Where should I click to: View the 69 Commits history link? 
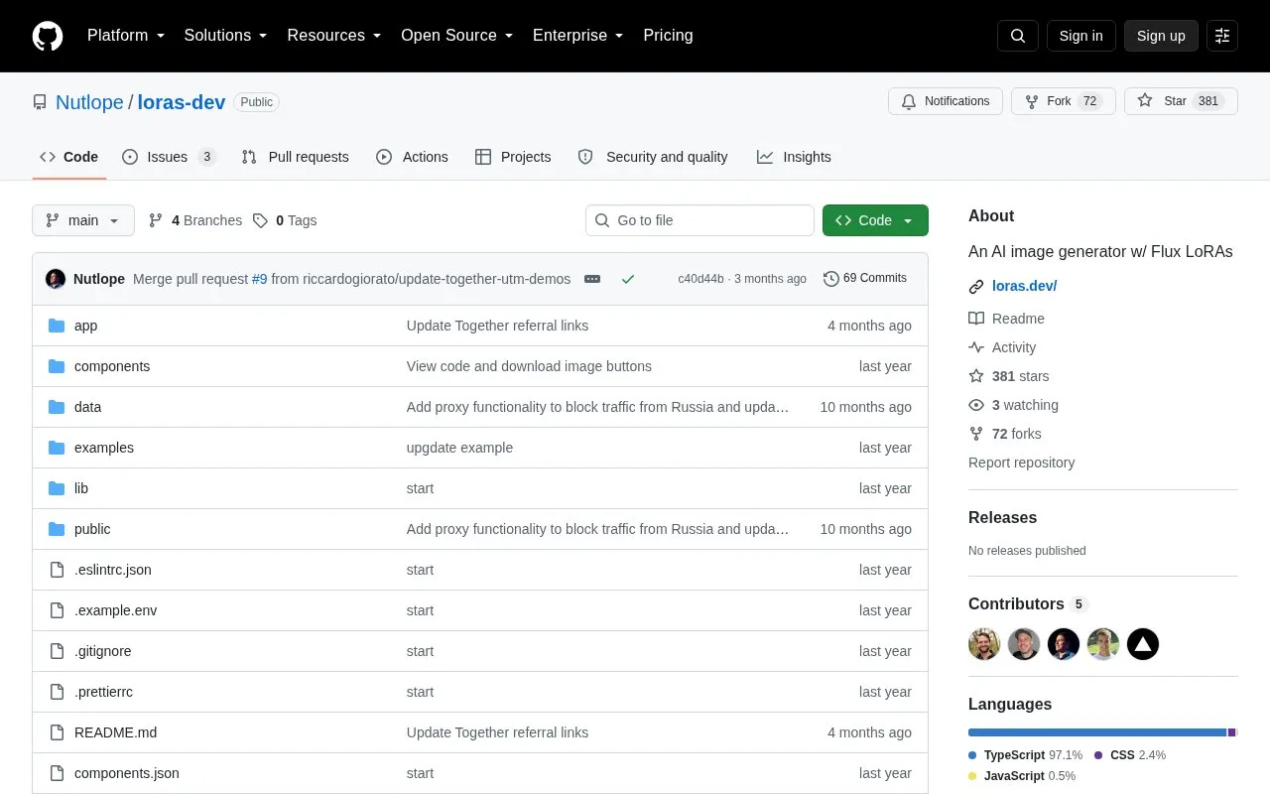point(865,279)
